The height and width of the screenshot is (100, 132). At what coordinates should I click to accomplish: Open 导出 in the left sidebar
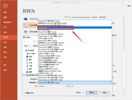click(x=5, y=52)
